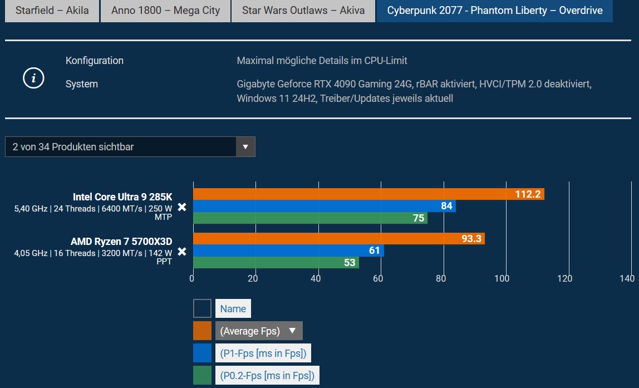The image size is (639, 388).
Task: Click the 100 axis label
Action: pyautogui.click(x=502, y=278)
